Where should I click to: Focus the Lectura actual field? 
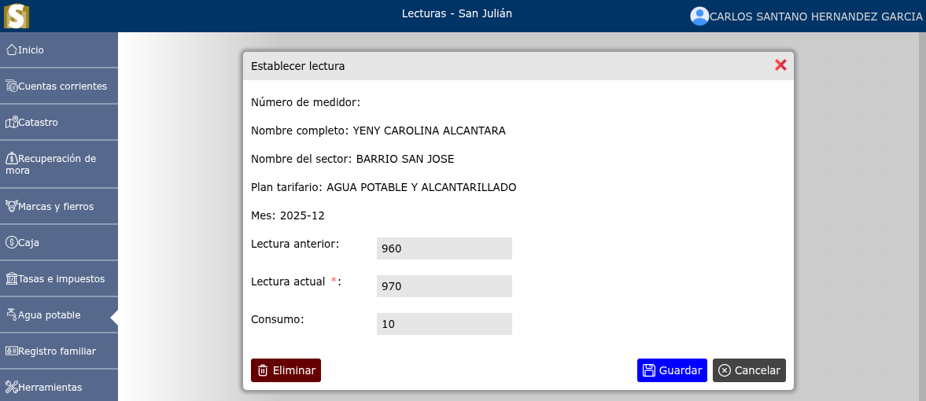coord(444,286)
